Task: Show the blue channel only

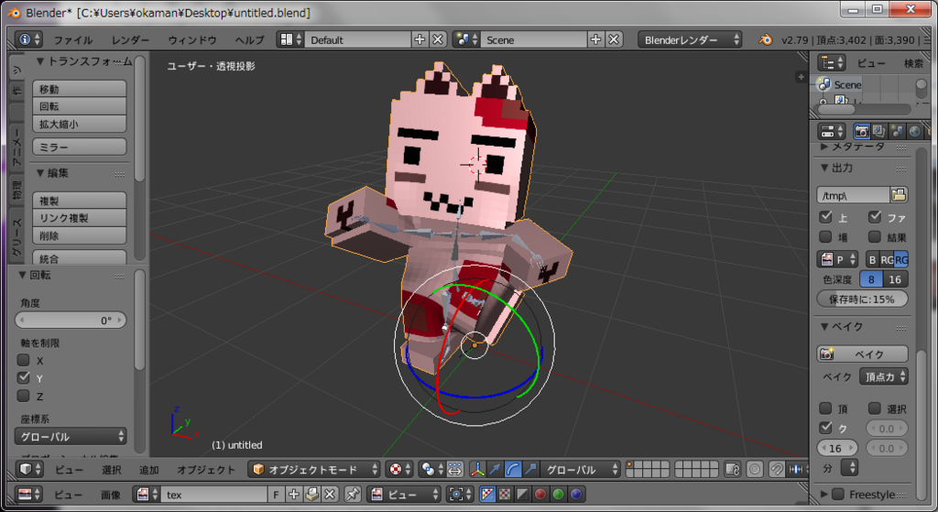Action: click(x=576, y=494)
